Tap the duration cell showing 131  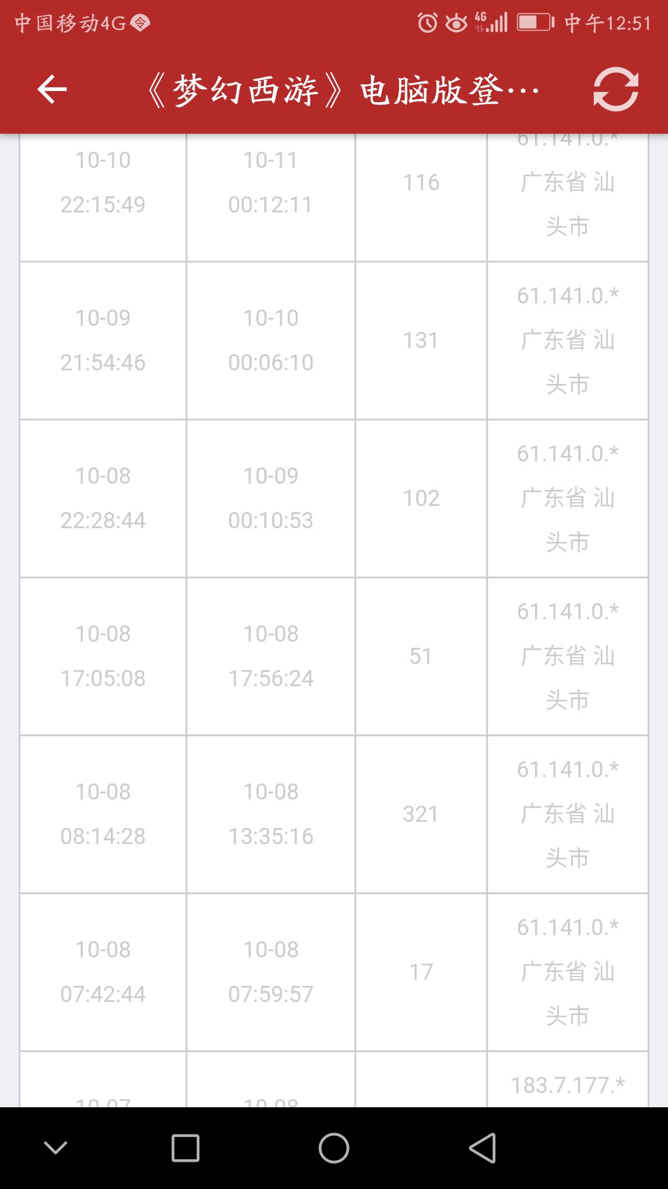(x=421, y=341)
